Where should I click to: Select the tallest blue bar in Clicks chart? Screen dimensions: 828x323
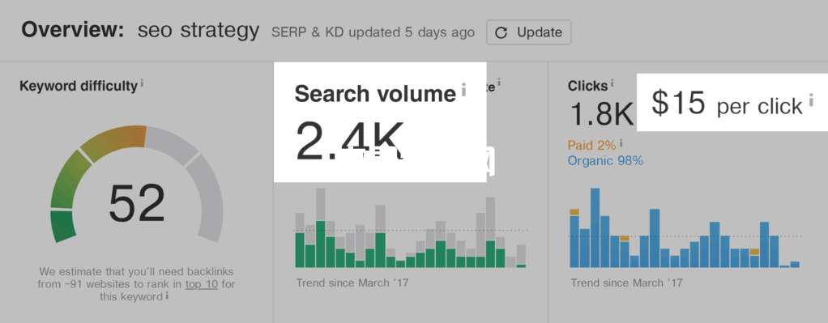click(x=595, y=227)
